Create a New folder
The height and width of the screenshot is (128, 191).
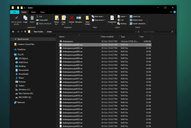coord(87,20)
